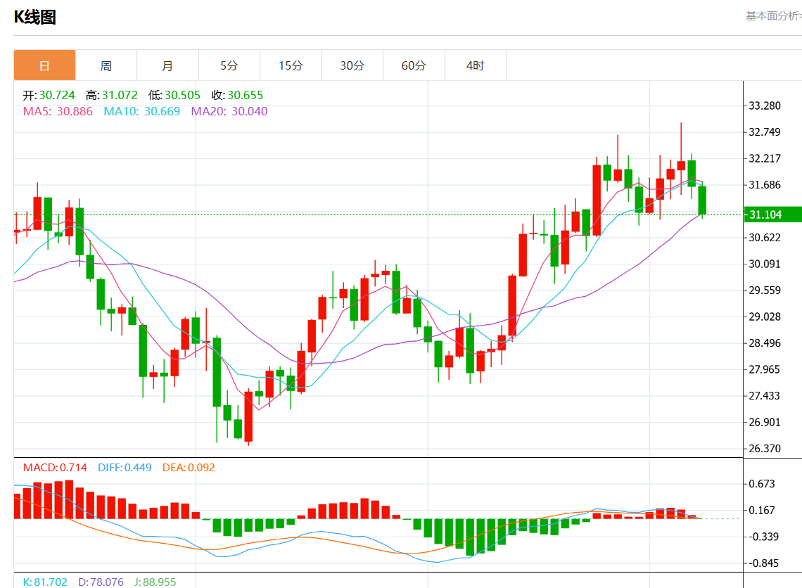Viewport: 802px width, 588px height.
Task: Click the D:78.076 KDJ label
Action: 101,582
